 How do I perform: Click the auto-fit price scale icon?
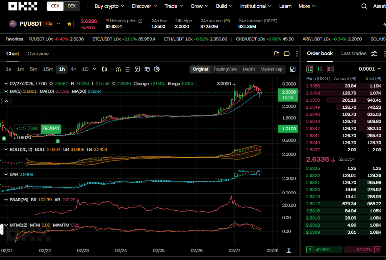tap(288, 251)
